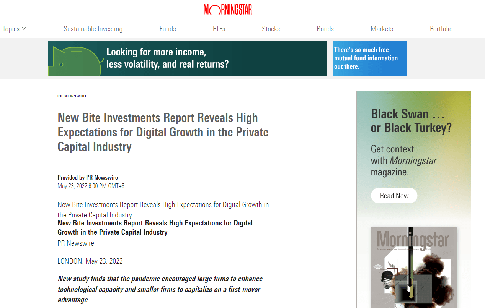485x308 pixels.
Task: Click the Read Now button
Action: coord(394,196)
